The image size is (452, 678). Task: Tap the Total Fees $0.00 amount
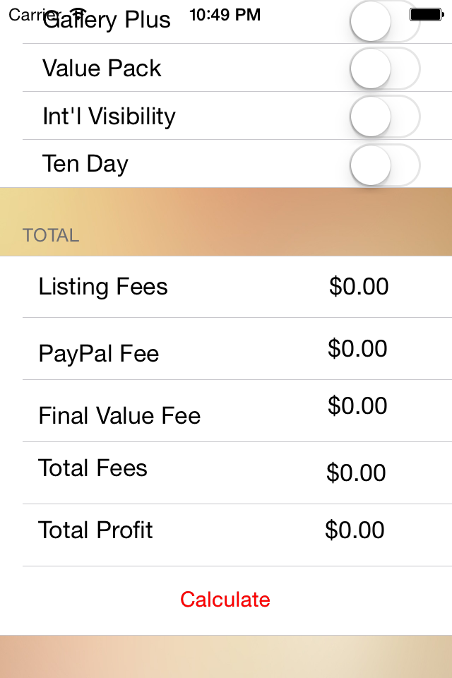(x=357, y=472)
